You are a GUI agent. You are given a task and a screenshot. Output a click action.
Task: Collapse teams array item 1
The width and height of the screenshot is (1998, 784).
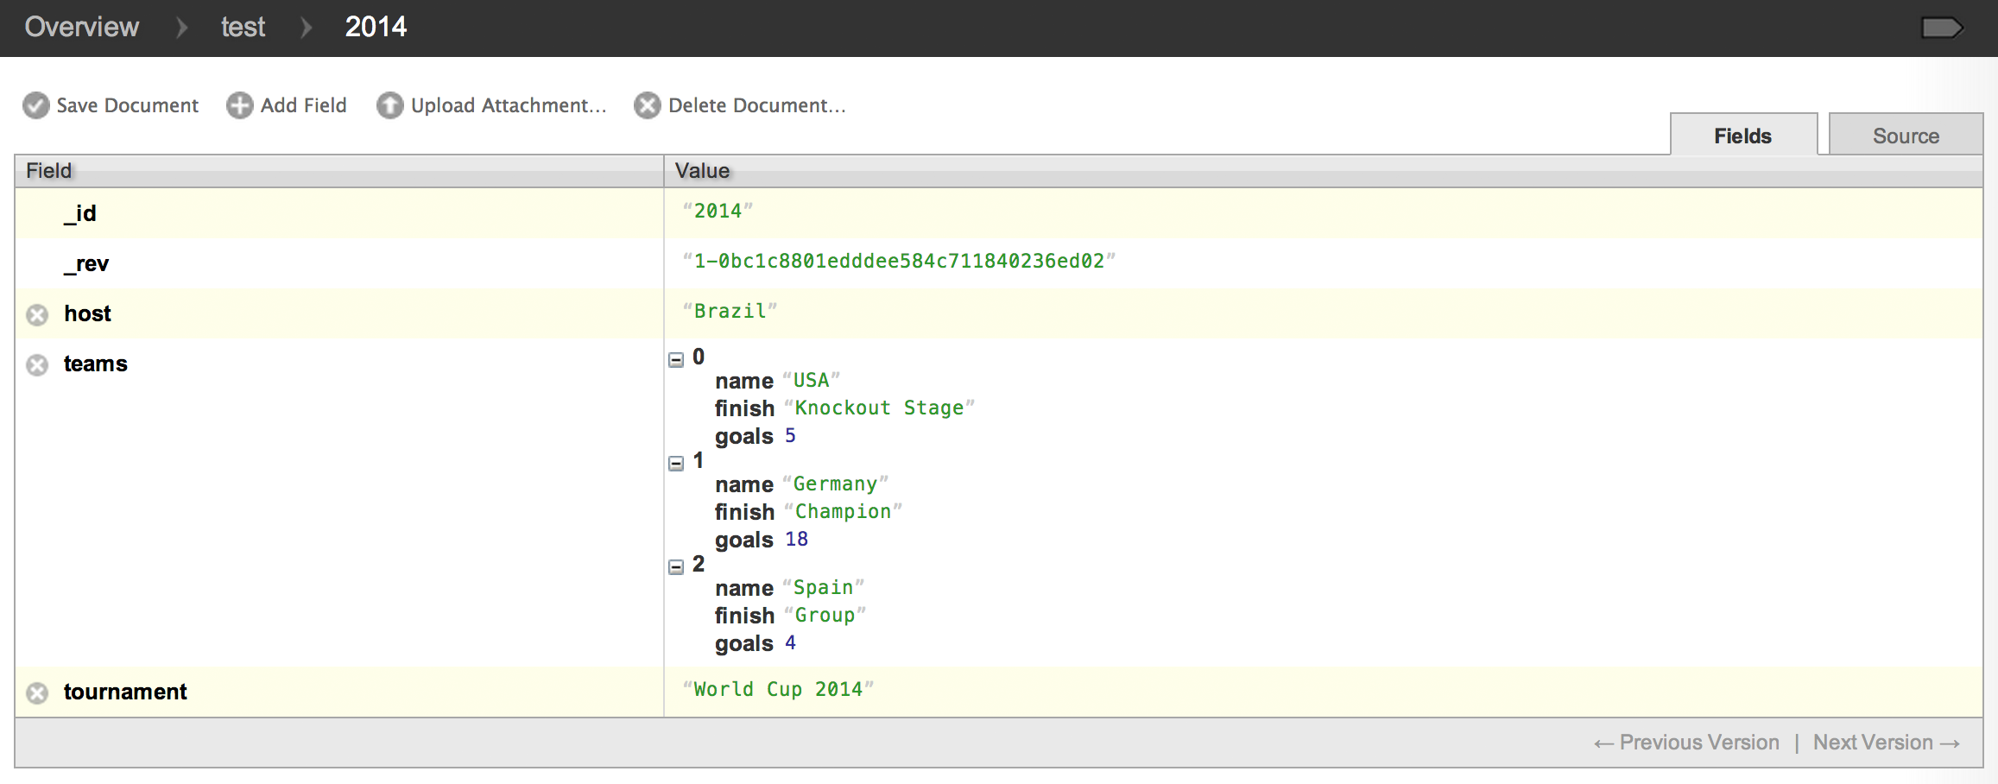click(676, 463)
